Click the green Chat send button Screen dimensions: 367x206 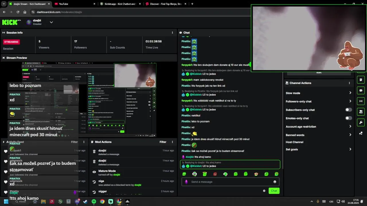(274, 191)
